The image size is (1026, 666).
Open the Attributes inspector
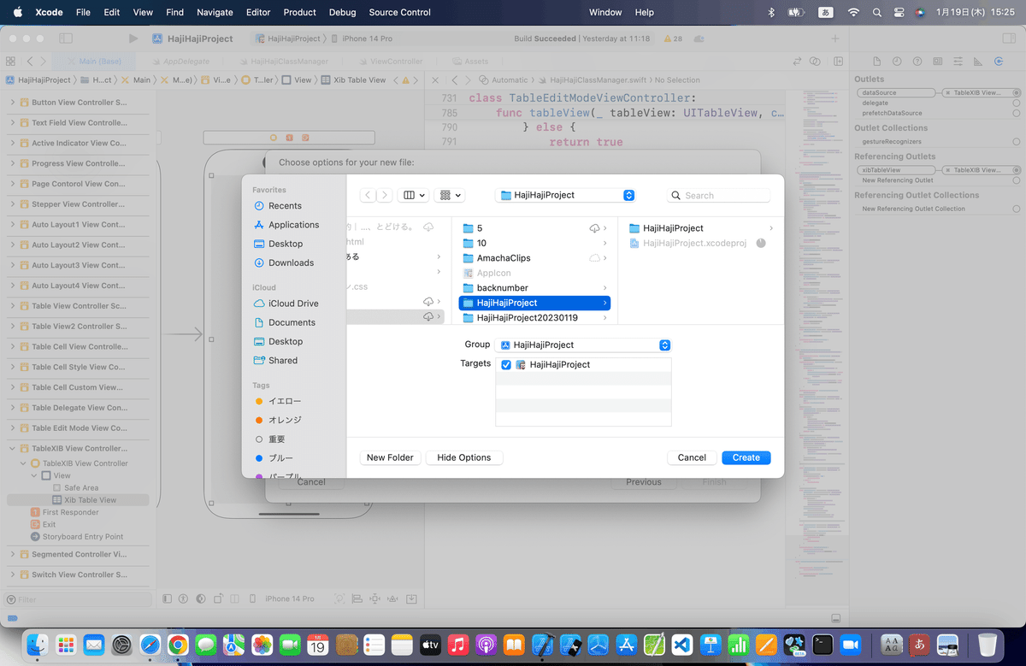(x=959, y=62)
